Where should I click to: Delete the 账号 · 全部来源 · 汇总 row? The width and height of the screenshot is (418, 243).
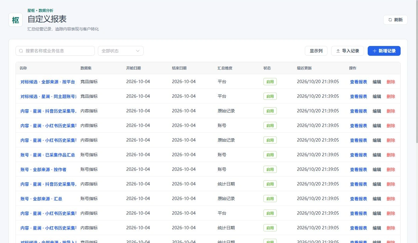tap(391, 199)
